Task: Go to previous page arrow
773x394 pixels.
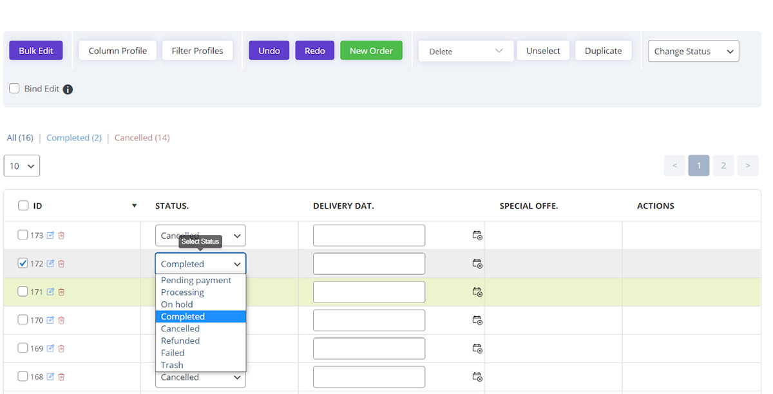Action: click(674, 165)
